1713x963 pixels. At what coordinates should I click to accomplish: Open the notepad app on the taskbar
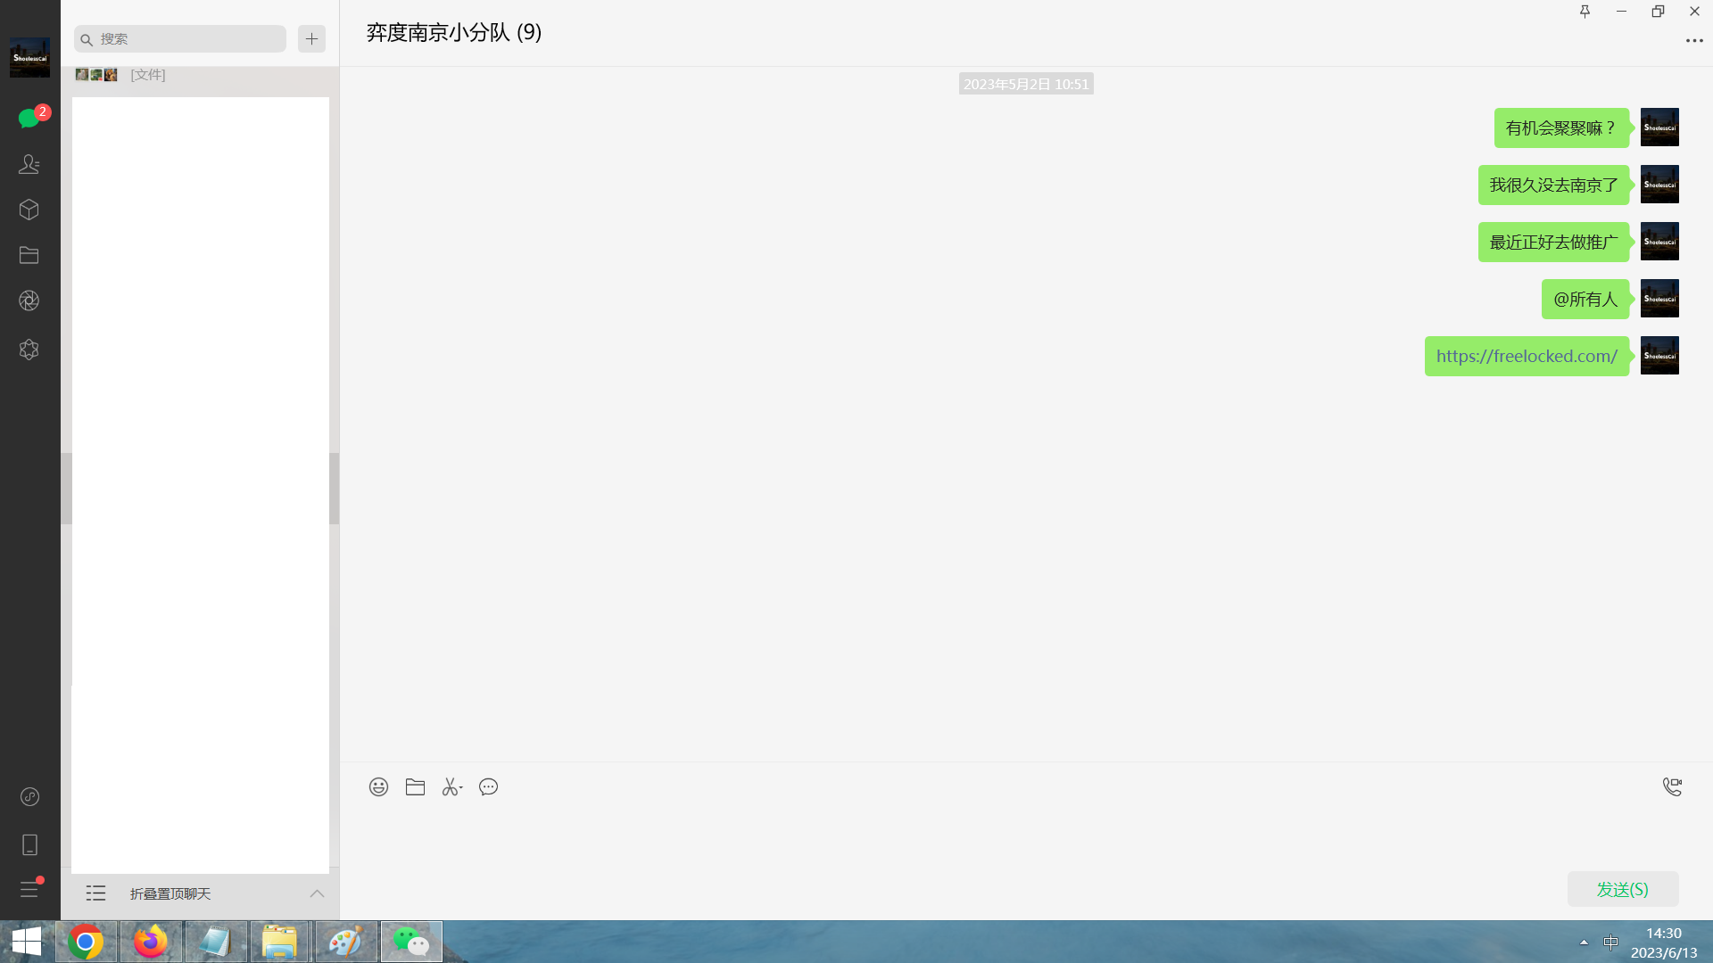click(216, 942)
